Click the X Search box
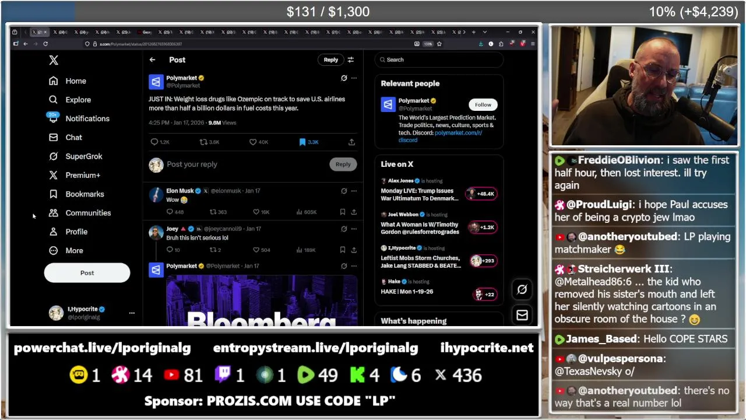The image size is (746, 420). pos(439,60)
